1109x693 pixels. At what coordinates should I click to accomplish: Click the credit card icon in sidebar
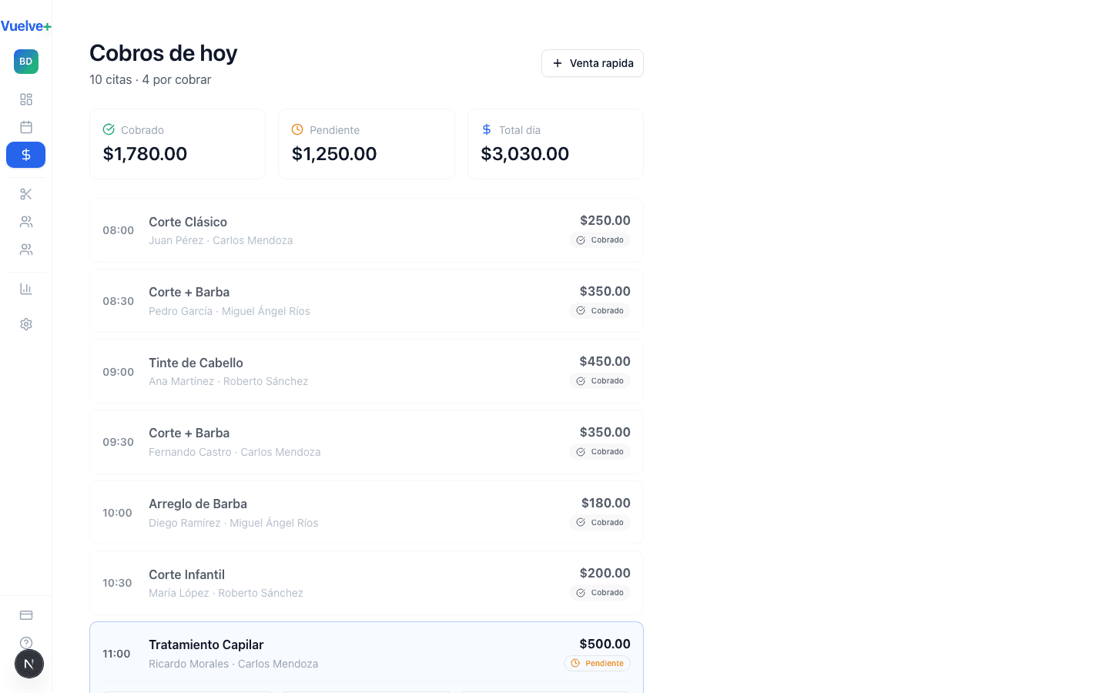(26, 615)
